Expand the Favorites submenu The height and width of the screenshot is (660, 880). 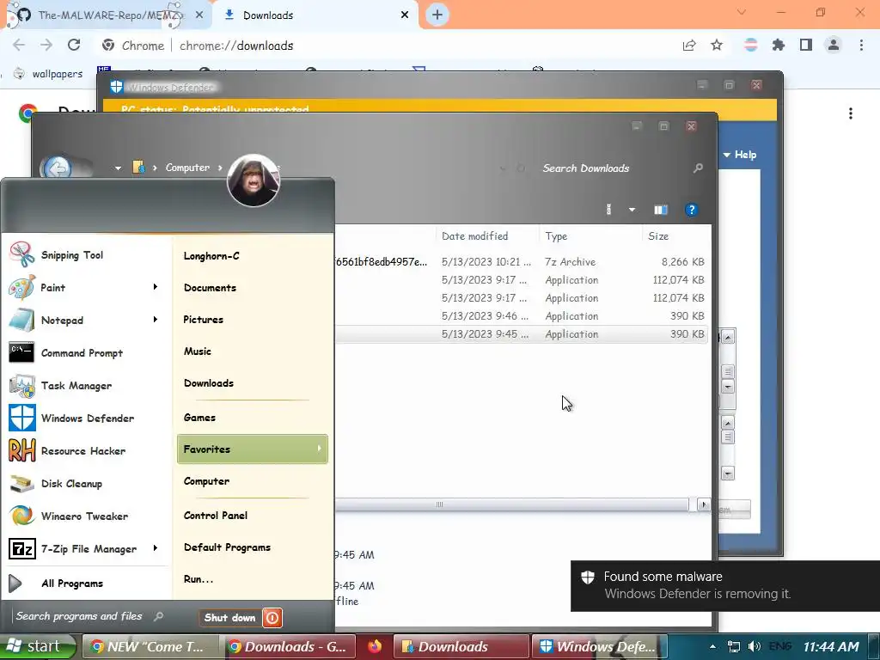tap(252, 449)
